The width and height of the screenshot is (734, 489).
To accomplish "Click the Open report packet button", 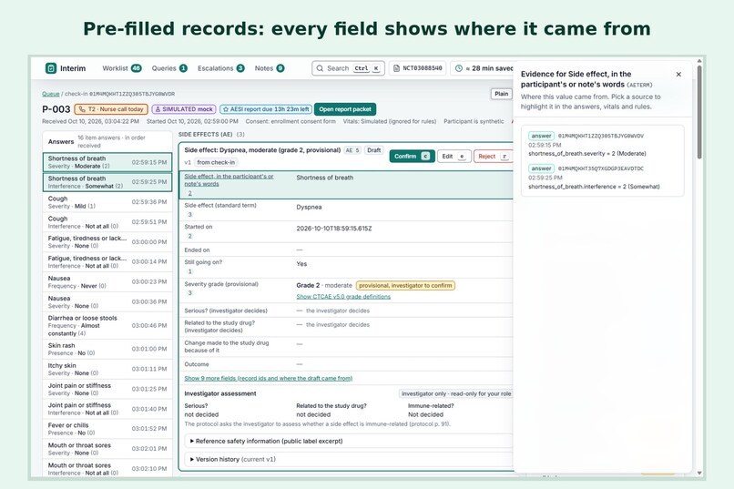I will [x=345, y=109].
